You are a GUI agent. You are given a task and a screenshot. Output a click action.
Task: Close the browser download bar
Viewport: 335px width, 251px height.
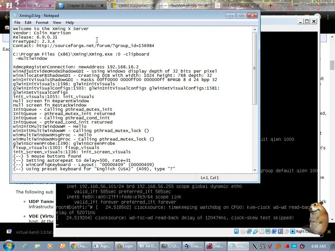329,232
